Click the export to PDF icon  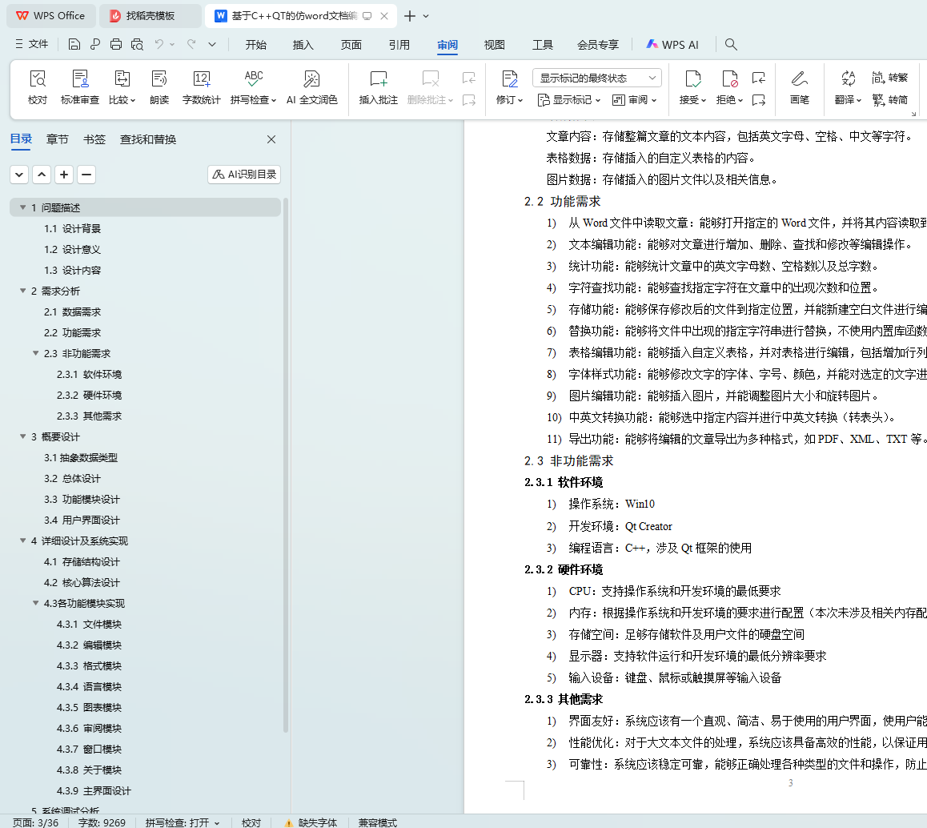94,44
